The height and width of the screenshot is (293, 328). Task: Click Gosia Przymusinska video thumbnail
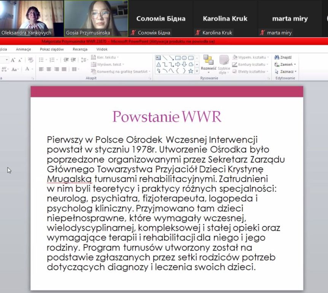(96, 18)
